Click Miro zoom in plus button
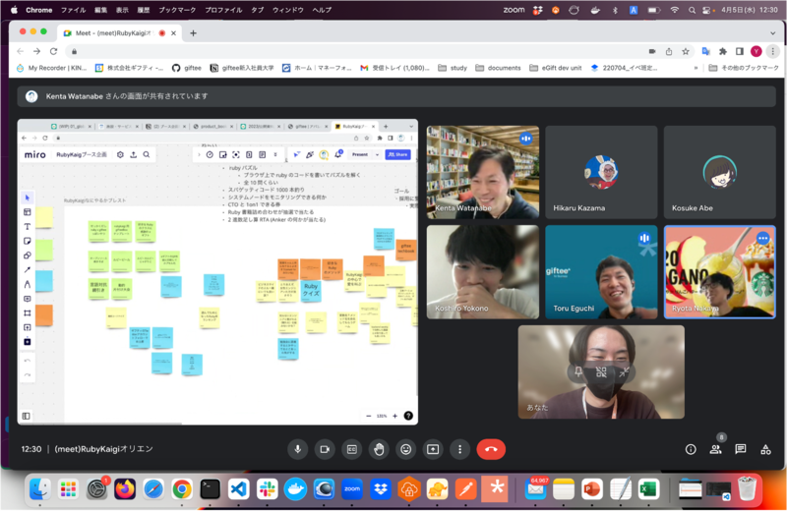The width and height of the screenshot is (787, 511). pyautogui.click(x=395, y=416)
